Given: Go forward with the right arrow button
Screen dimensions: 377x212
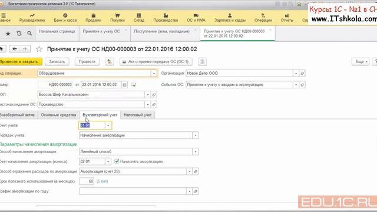Looking at the screenshot, I should (x=25, y=49).
